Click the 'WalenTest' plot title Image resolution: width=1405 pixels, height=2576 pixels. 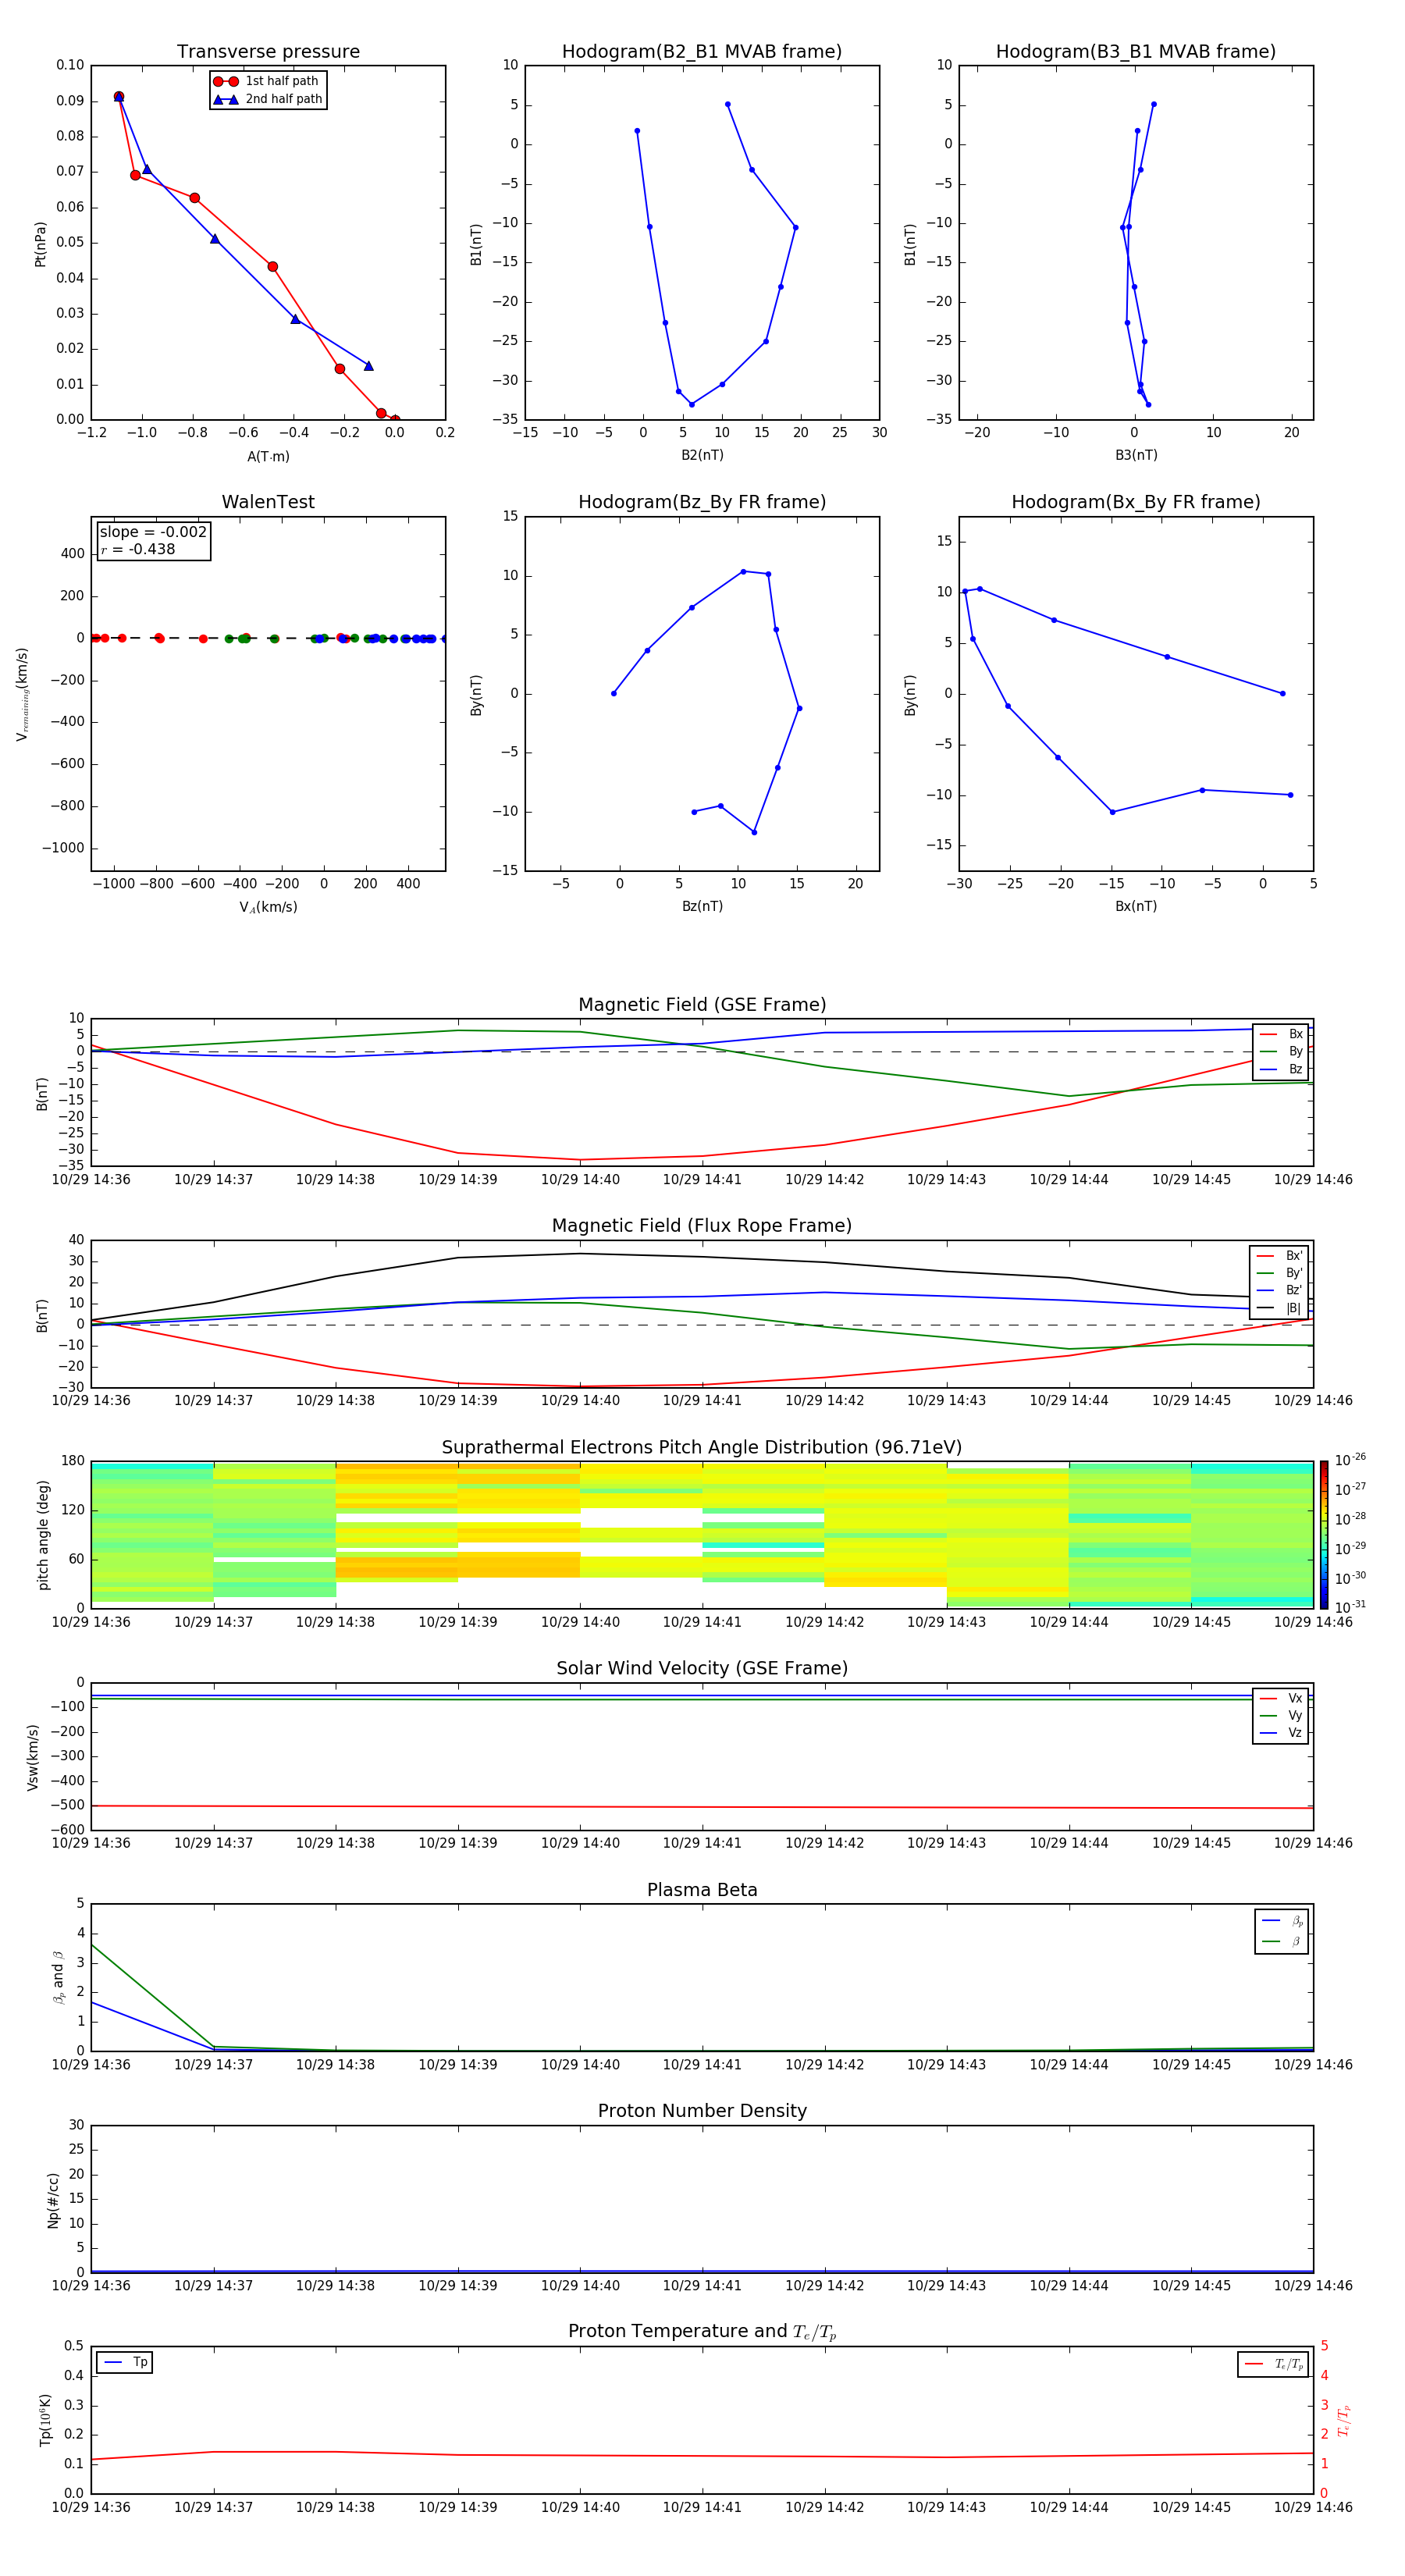pyautogui.click(x=268, y=502)
